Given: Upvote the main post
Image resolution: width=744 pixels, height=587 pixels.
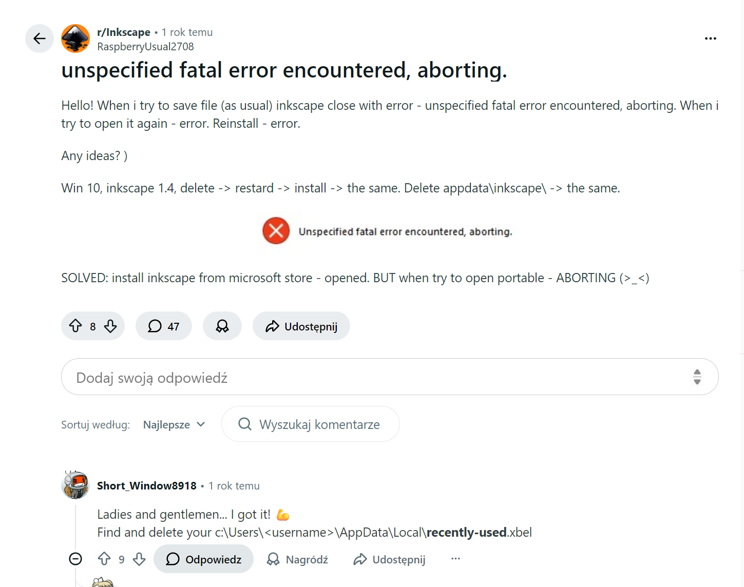Looking at the screenshot, I should (76, 326).
